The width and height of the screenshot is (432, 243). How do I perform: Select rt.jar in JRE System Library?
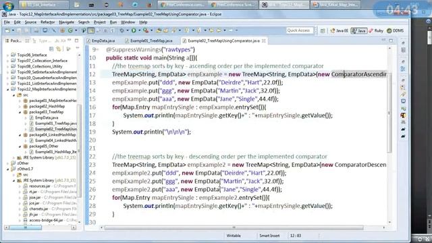(33, 192)
